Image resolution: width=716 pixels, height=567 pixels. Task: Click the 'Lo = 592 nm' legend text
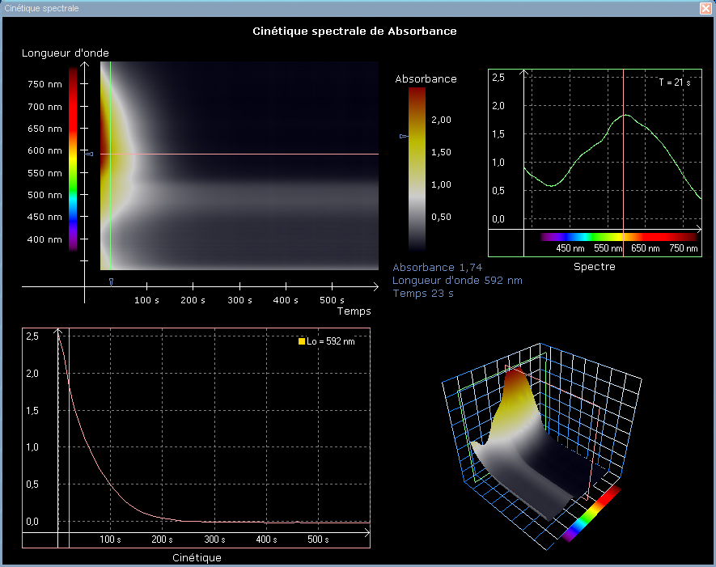(331, 341)
